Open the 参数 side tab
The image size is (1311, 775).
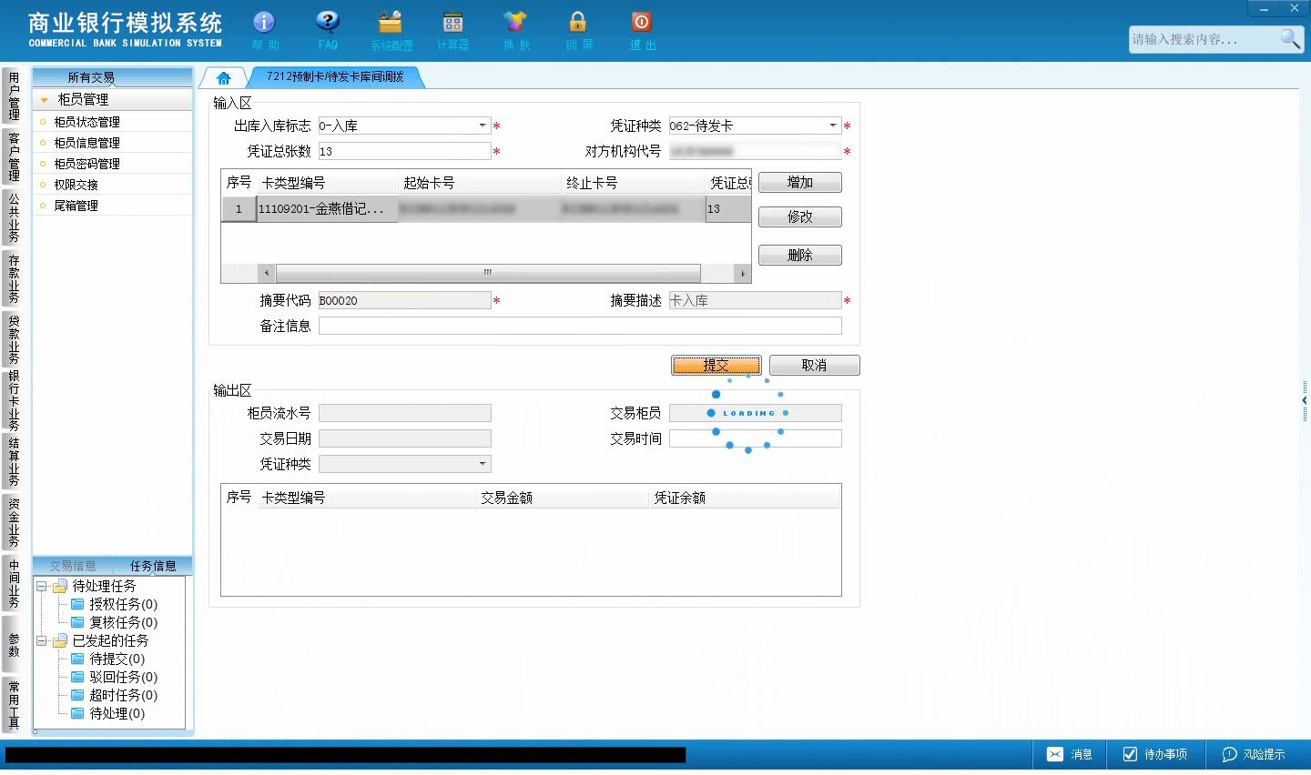(x=13, y=644)
